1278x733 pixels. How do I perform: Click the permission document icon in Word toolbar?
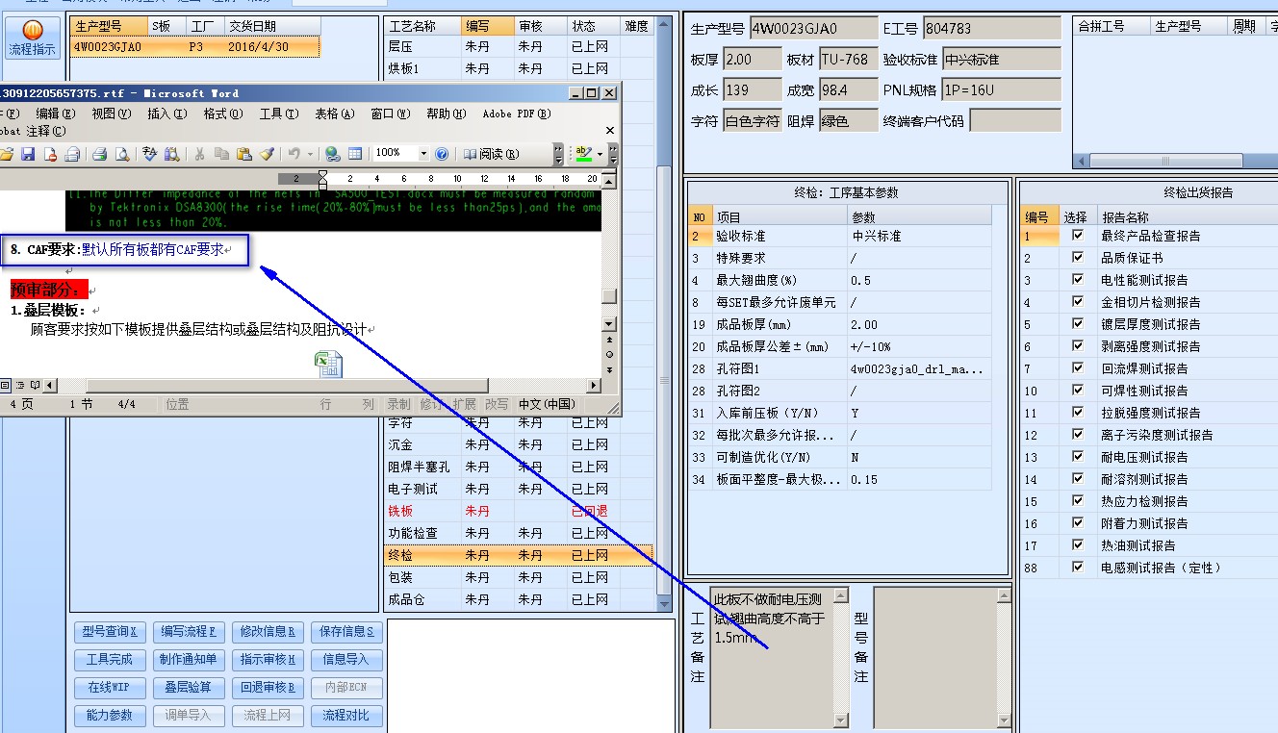pyautogui.click(x=50, y=154)
